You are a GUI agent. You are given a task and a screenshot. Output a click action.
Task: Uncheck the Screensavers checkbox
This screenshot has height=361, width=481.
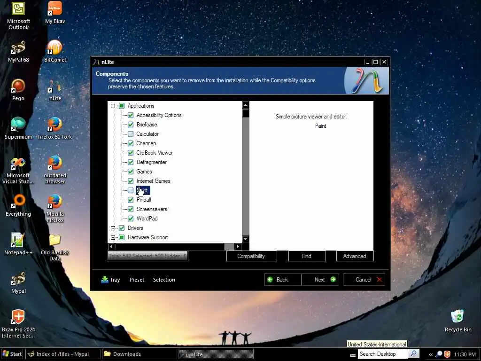tap(131, 209)
